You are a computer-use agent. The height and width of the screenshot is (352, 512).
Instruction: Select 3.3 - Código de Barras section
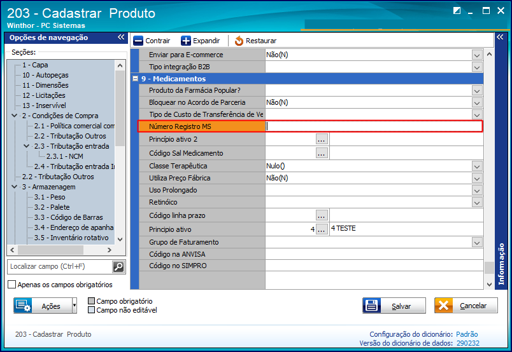click(69, 217)
